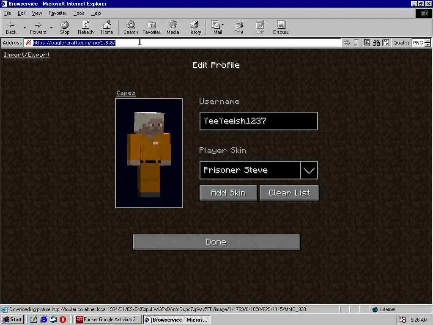Image resolution: width=433 pixels, height=325 pixels.
Task: Click the Discuss toolbar icon
Action: (281, 28)
